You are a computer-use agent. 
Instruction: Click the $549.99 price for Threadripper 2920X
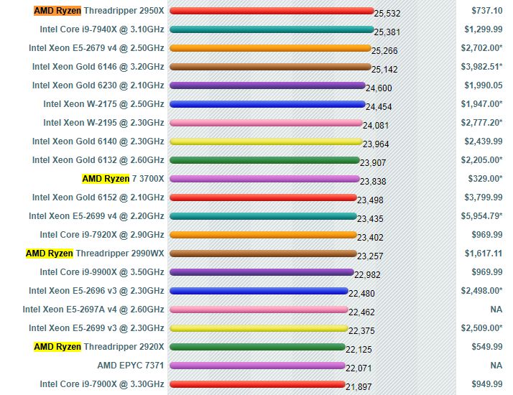point(487,347)
